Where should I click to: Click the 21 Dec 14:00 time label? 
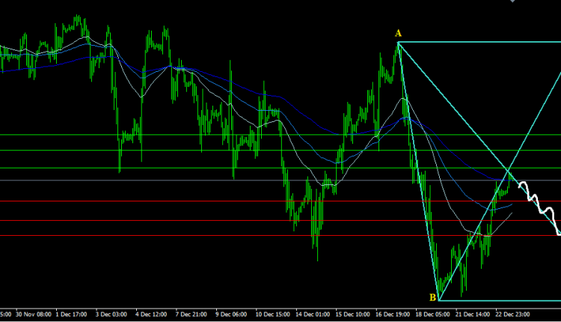(474, 315)
